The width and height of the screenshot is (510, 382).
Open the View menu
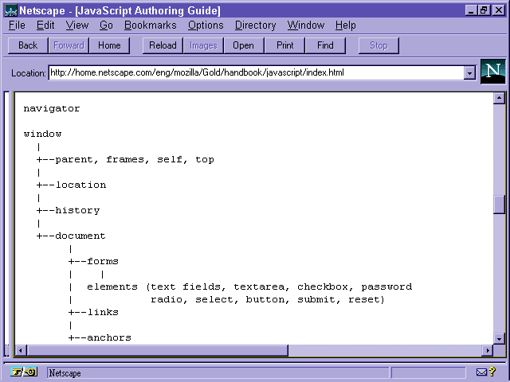pos(77,25)
